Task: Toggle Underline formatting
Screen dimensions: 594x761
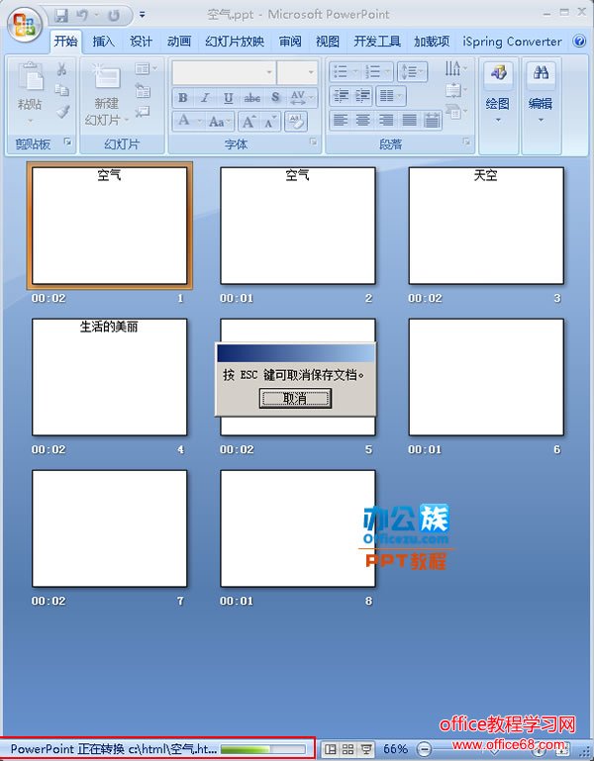Action: pos(228,98)
